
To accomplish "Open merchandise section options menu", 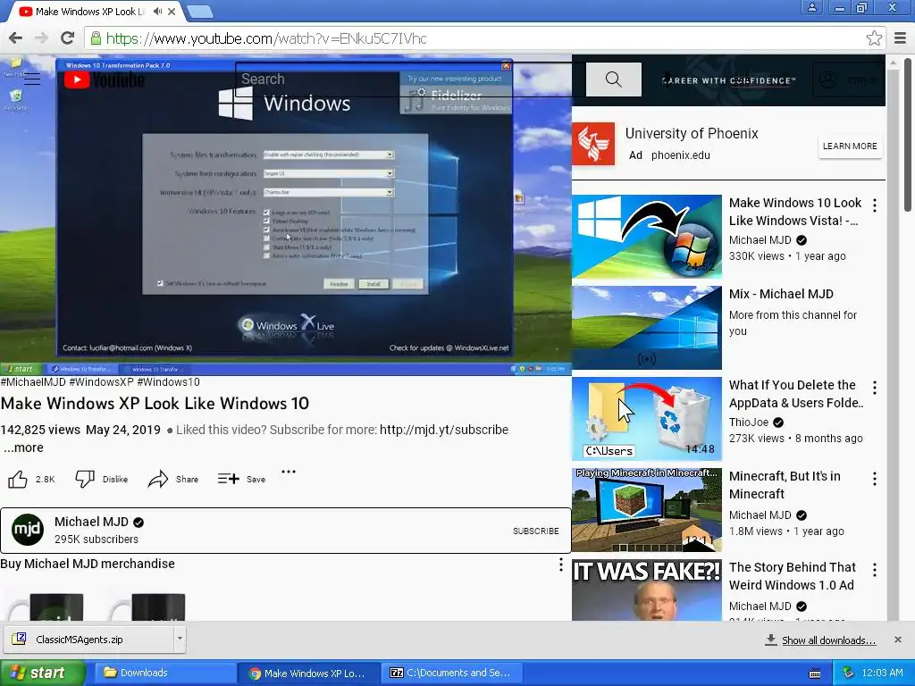I will point(561,565).
